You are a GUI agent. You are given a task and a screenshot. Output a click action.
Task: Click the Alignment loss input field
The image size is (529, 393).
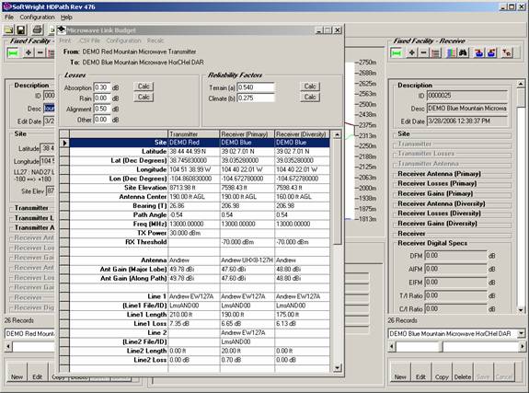pyautogui.click(x=102, y=109)
